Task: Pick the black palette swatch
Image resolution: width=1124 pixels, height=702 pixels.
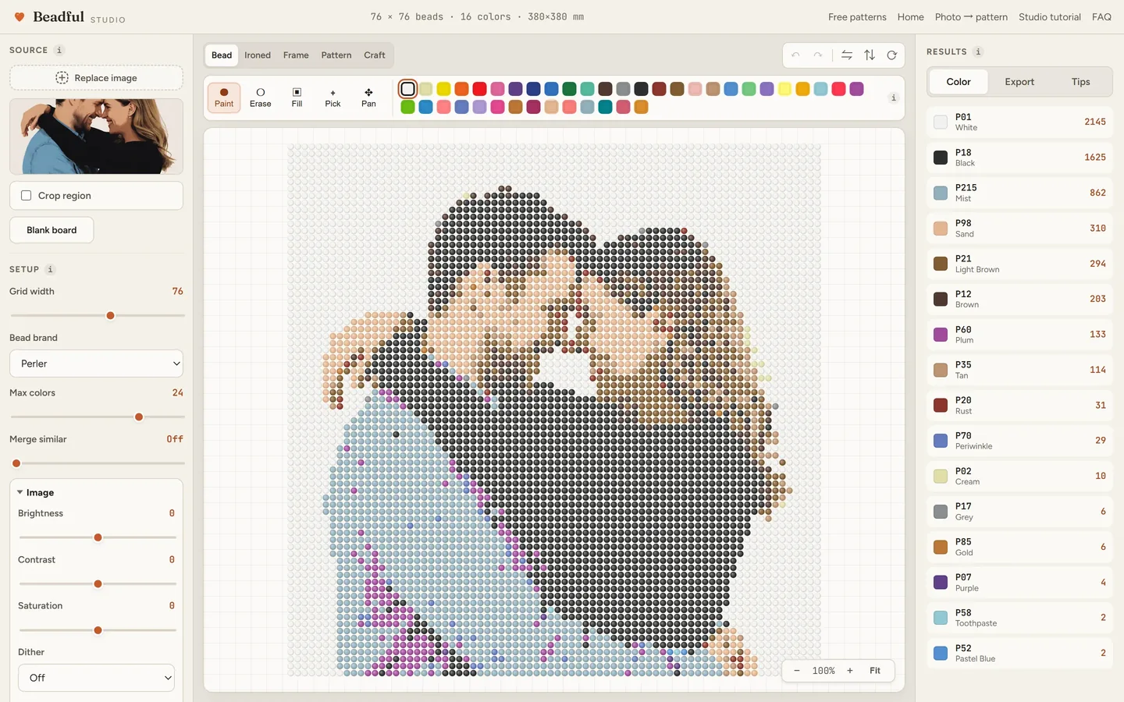Action: coord(641,89)
